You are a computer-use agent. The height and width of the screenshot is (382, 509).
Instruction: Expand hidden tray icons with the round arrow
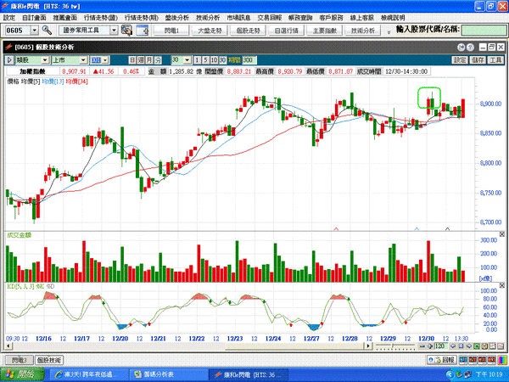450,374
